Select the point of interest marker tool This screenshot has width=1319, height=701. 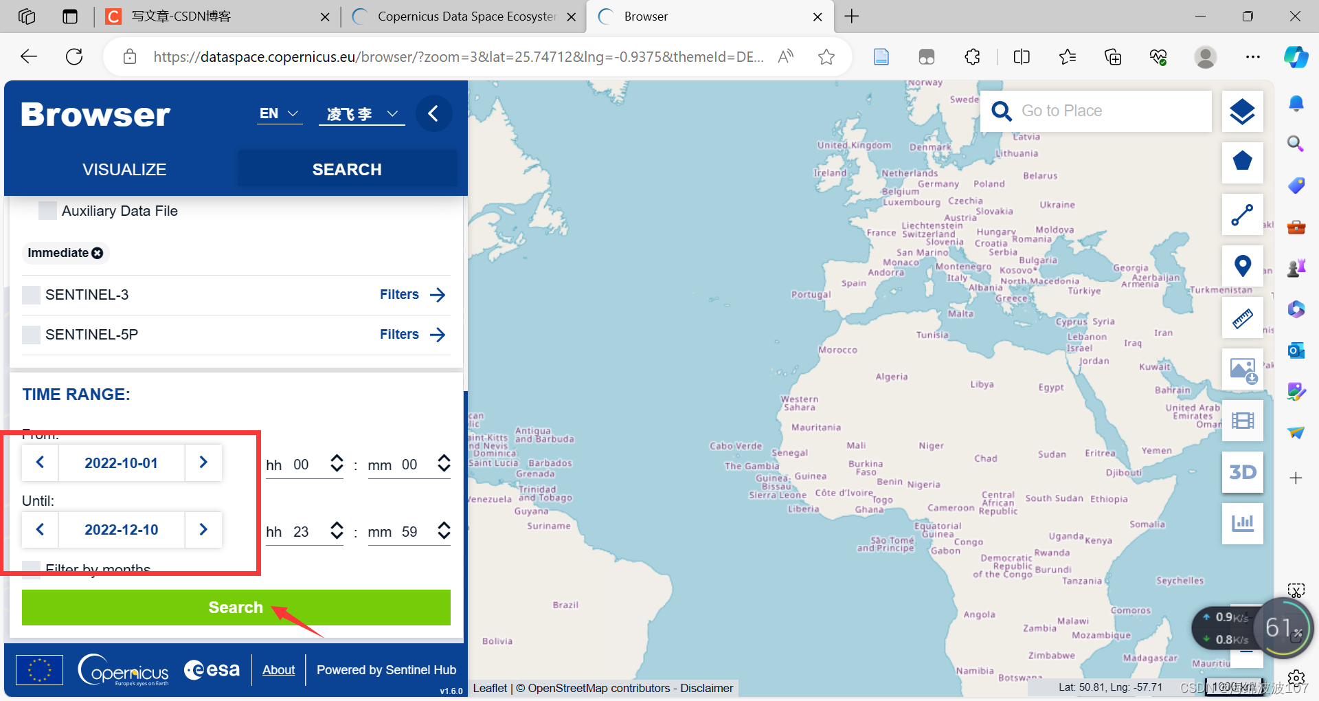pos(1242,266)
